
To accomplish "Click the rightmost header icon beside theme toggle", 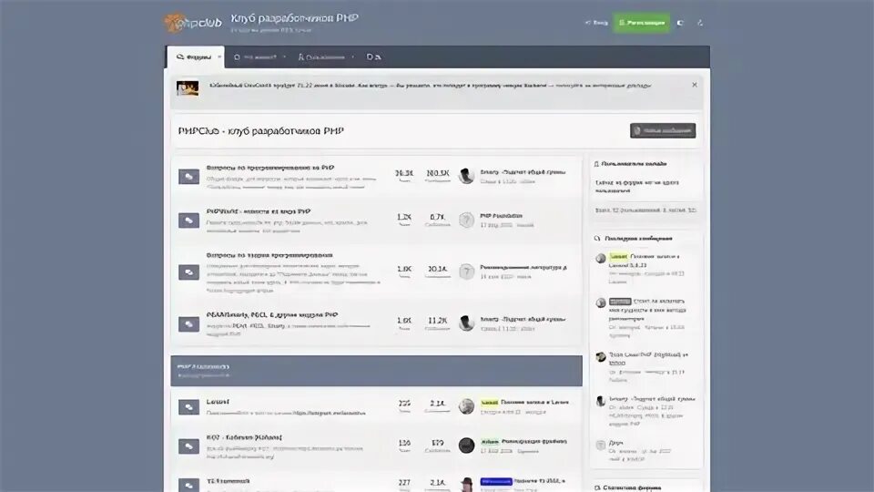I will click(x=700, y=23).
